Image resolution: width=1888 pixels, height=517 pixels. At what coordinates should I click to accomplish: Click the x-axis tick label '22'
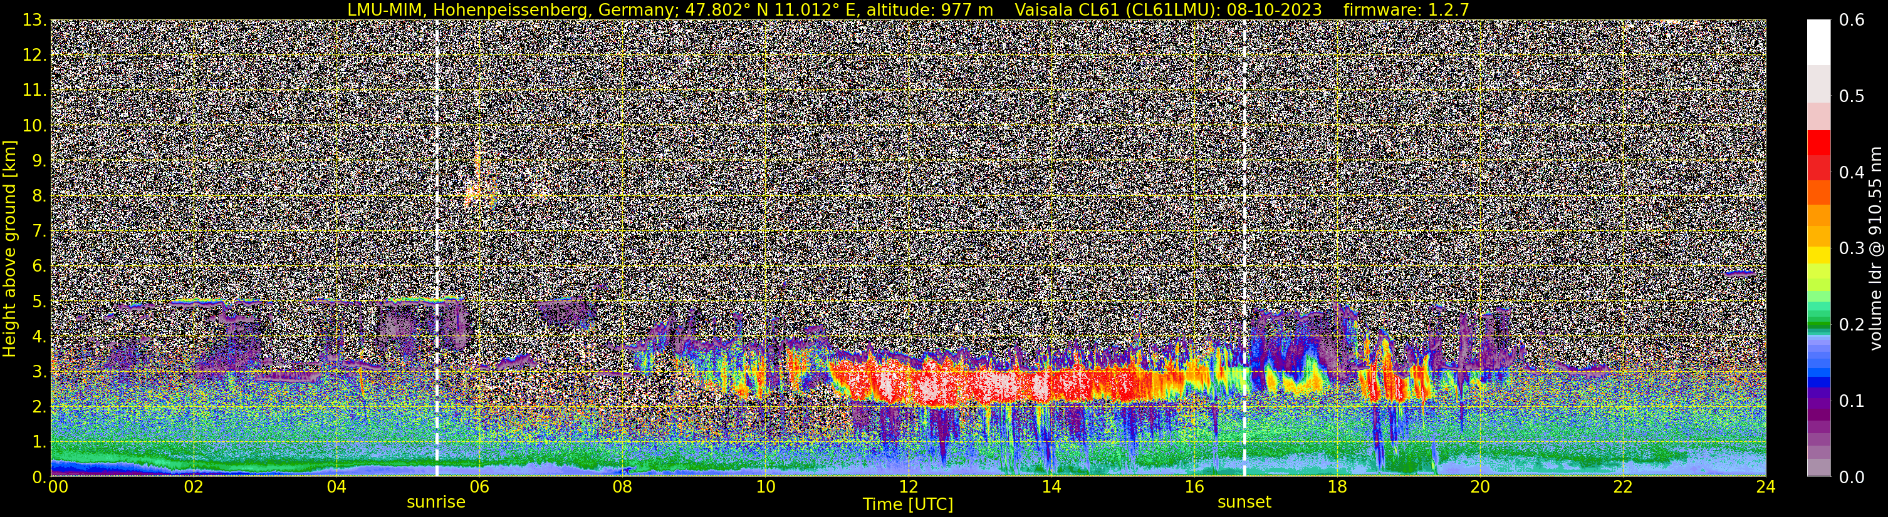click(x=1623, y=487)
